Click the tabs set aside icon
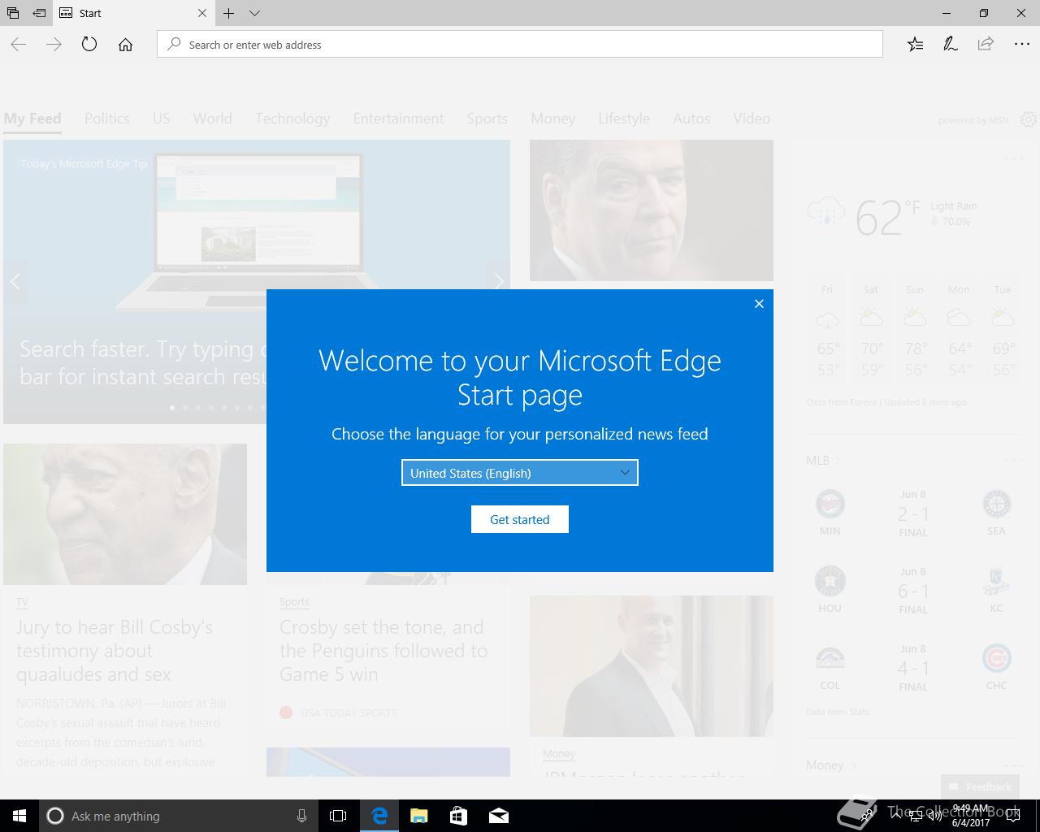 13,13
